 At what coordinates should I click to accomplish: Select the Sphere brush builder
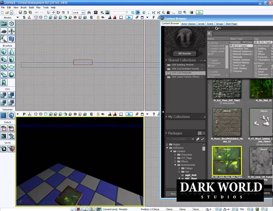[x=11, y=75]
